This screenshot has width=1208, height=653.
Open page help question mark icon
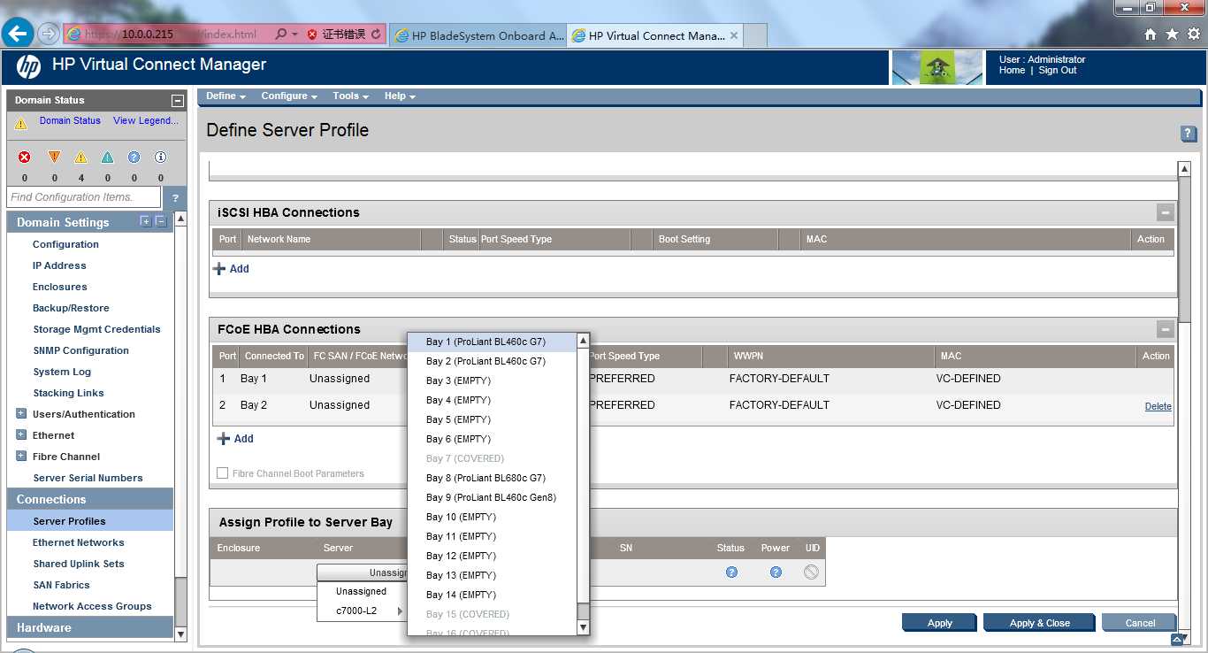click(x=1189, y=134)
